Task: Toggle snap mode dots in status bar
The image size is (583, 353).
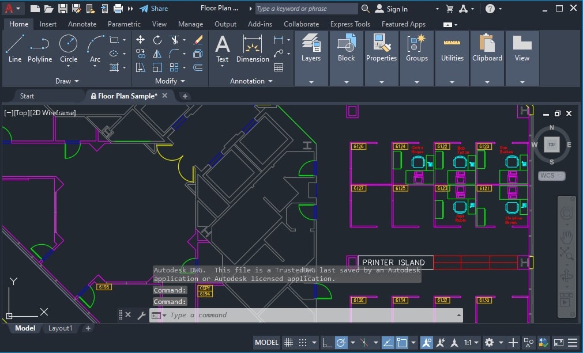Action: pyautogui.click(x=303, y=342)
